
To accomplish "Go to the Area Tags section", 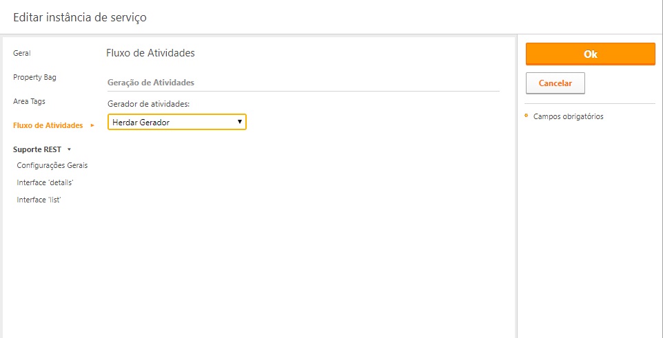I will 29,101.
